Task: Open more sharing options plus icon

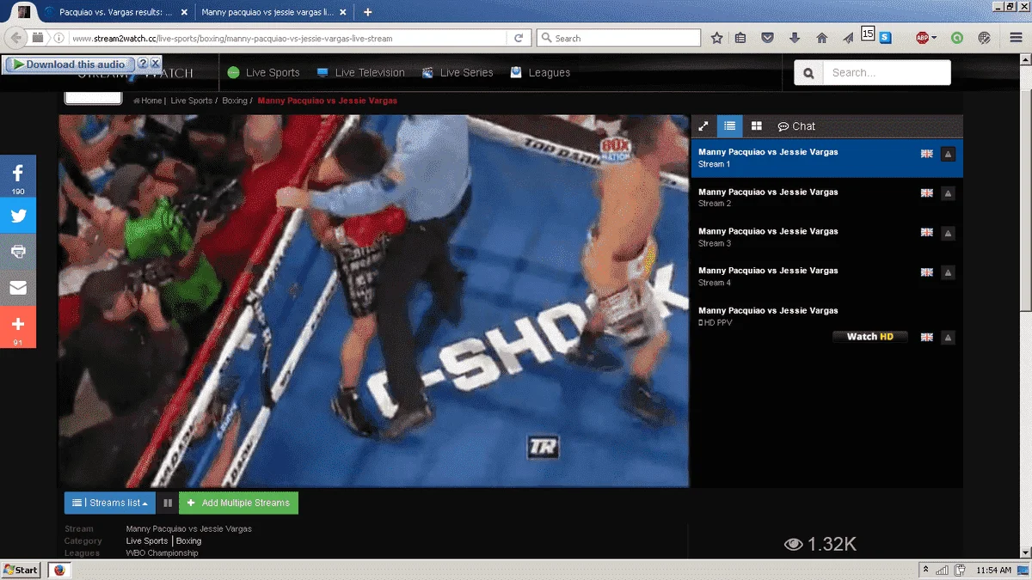Action: (18, 327)
